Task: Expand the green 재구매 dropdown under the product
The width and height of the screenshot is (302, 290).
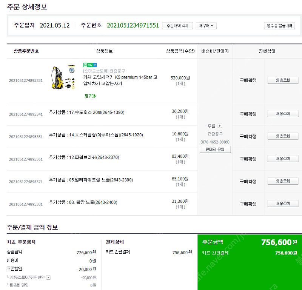Action: (x=90, y=96)
